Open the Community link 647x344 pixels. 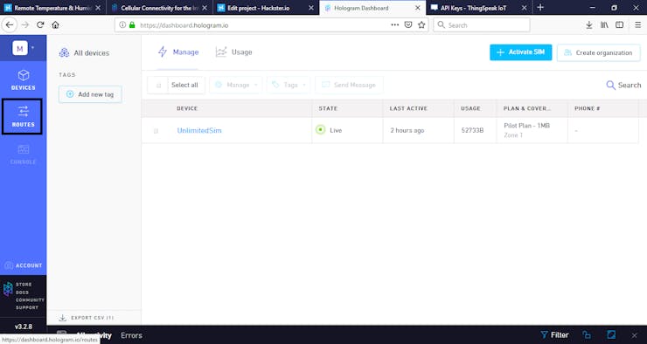pos(30,300)
